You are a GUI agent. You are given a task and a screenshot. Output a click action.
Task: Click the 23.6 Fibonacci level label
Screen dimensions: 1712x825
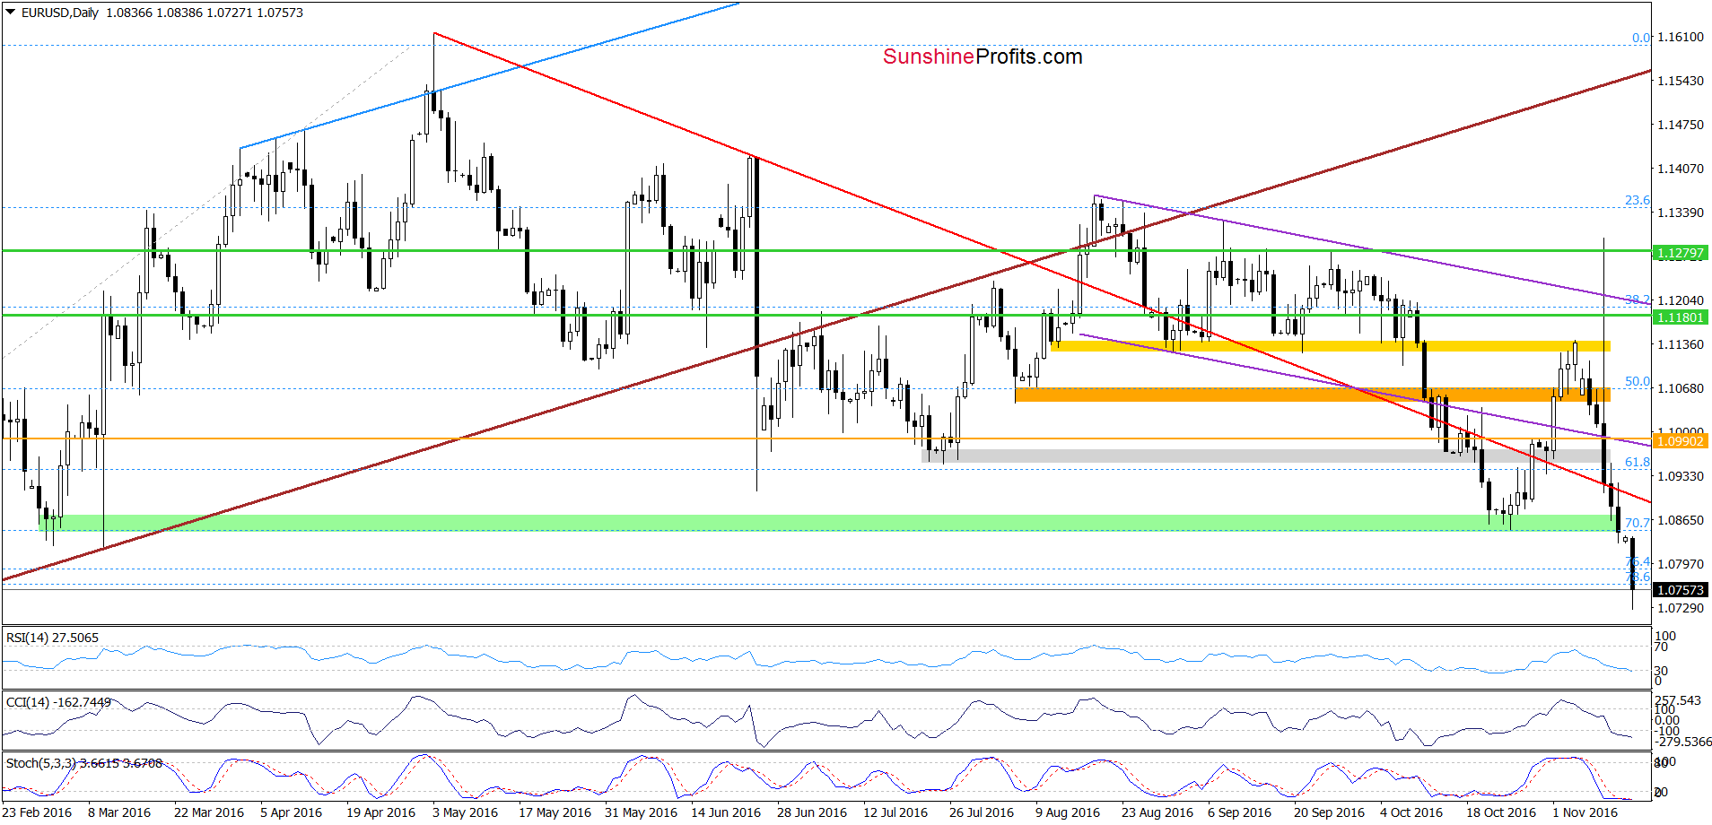[x=1638, y=200]
